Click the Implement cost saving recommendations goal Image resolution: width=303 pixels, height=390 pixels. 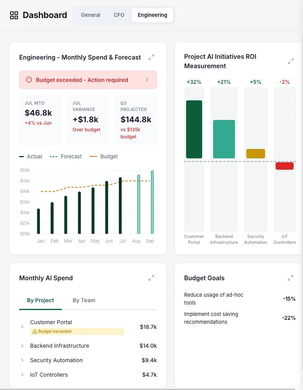211,318
